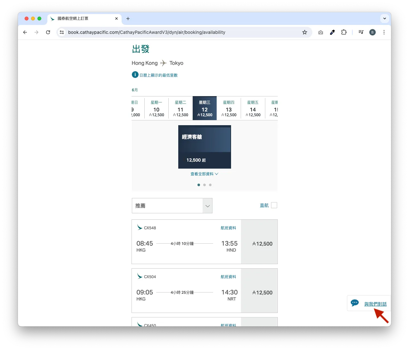The height and width of the screenshot is (350, 409).
Task: Select the selected Wednesday 12 date tab
Action: click(x=204, y=108)
